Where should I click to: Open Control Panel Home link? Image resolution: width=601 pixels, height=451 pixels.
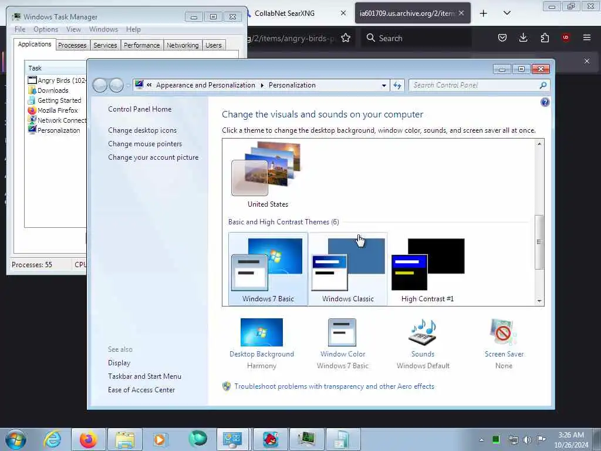click(x=140, y=109)
